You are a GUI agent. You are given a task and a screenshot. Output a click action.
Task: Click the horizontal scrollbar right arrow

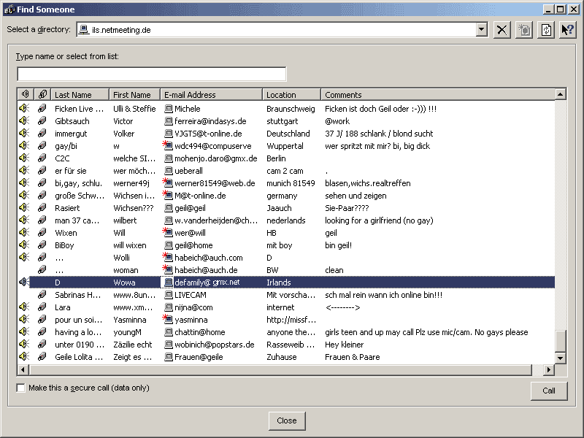click(549, 370)
